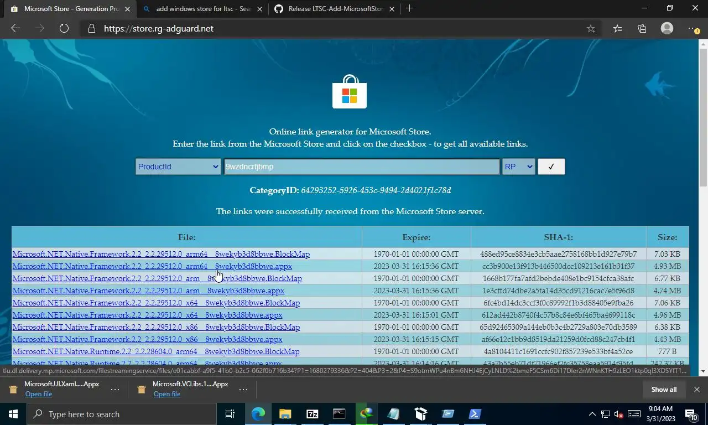This screenshot has height=425, width=708.
Task: Select the CategoryID value text
Action: tap(376, 190)
